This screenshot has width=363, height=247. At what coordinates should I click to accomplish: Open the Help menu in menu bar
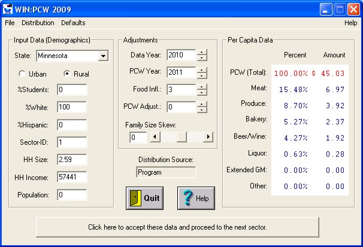(x=350, y=23)
